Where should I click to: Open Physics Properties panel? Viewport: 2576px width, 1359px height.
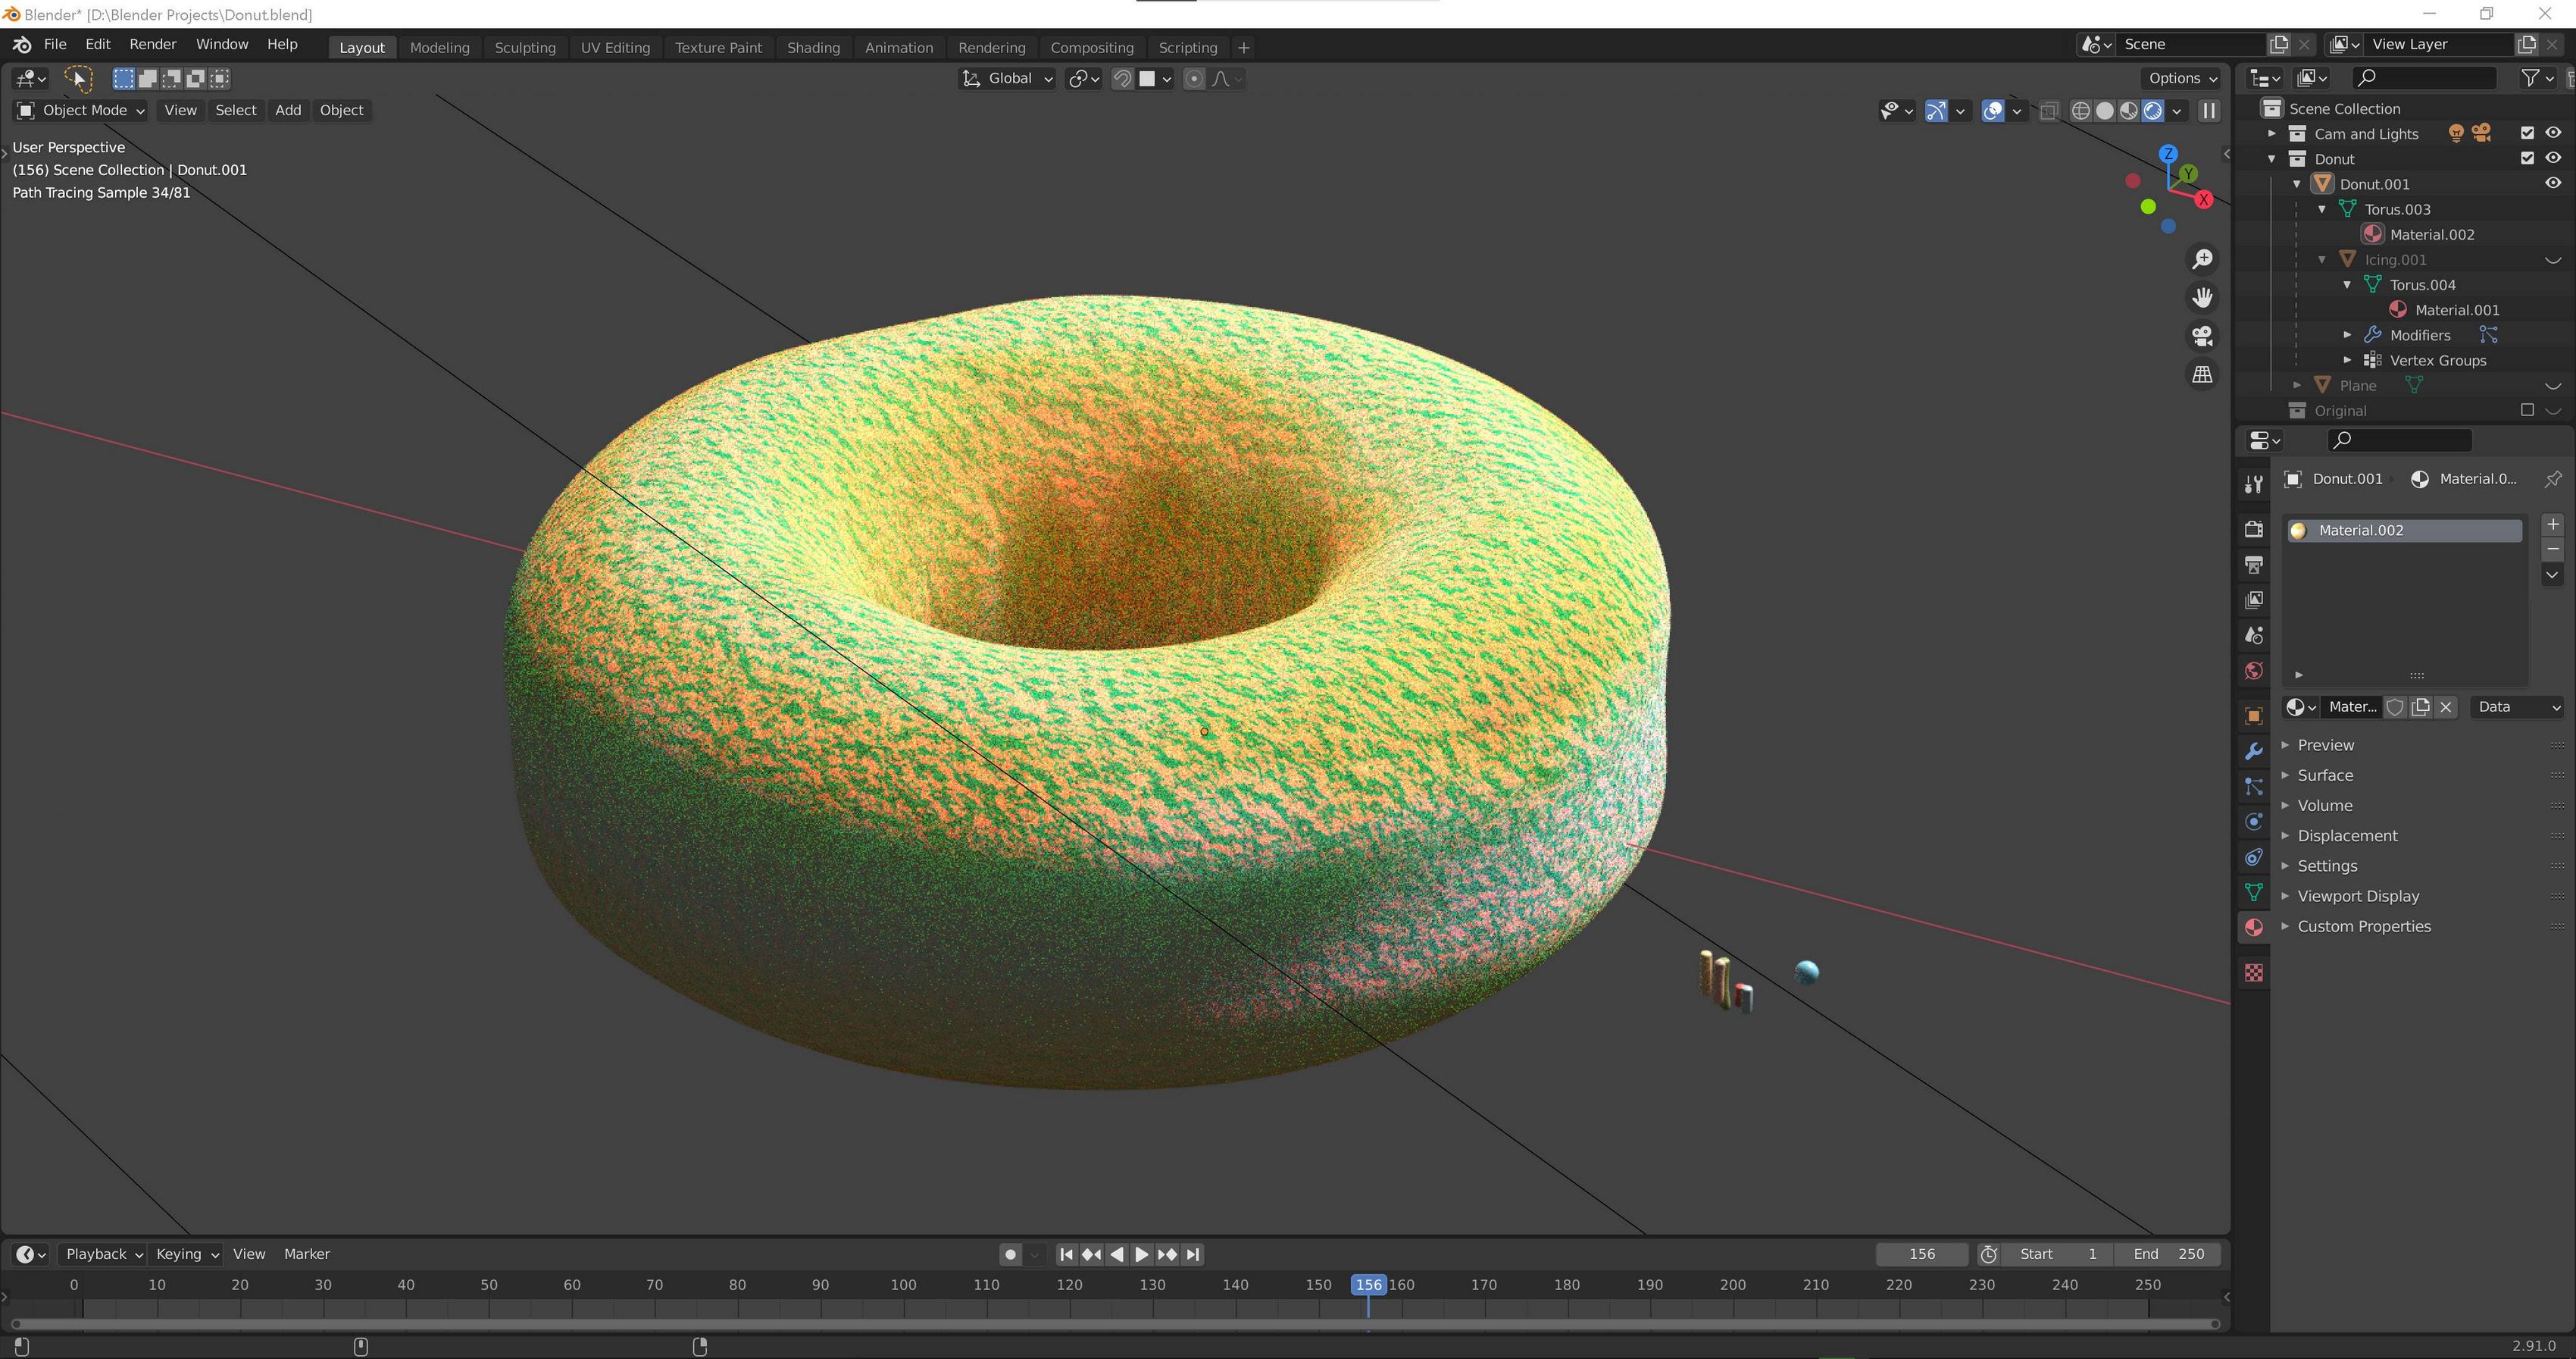[2254, 822]
